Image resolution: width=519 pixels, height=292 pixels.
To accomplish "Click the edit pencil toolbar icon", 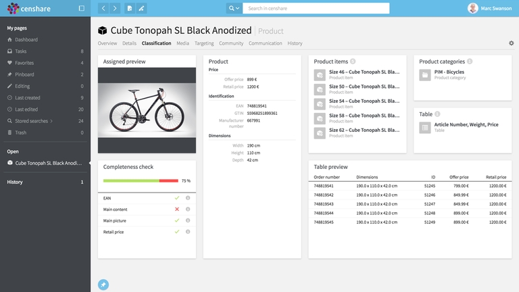I will [141, 8].
